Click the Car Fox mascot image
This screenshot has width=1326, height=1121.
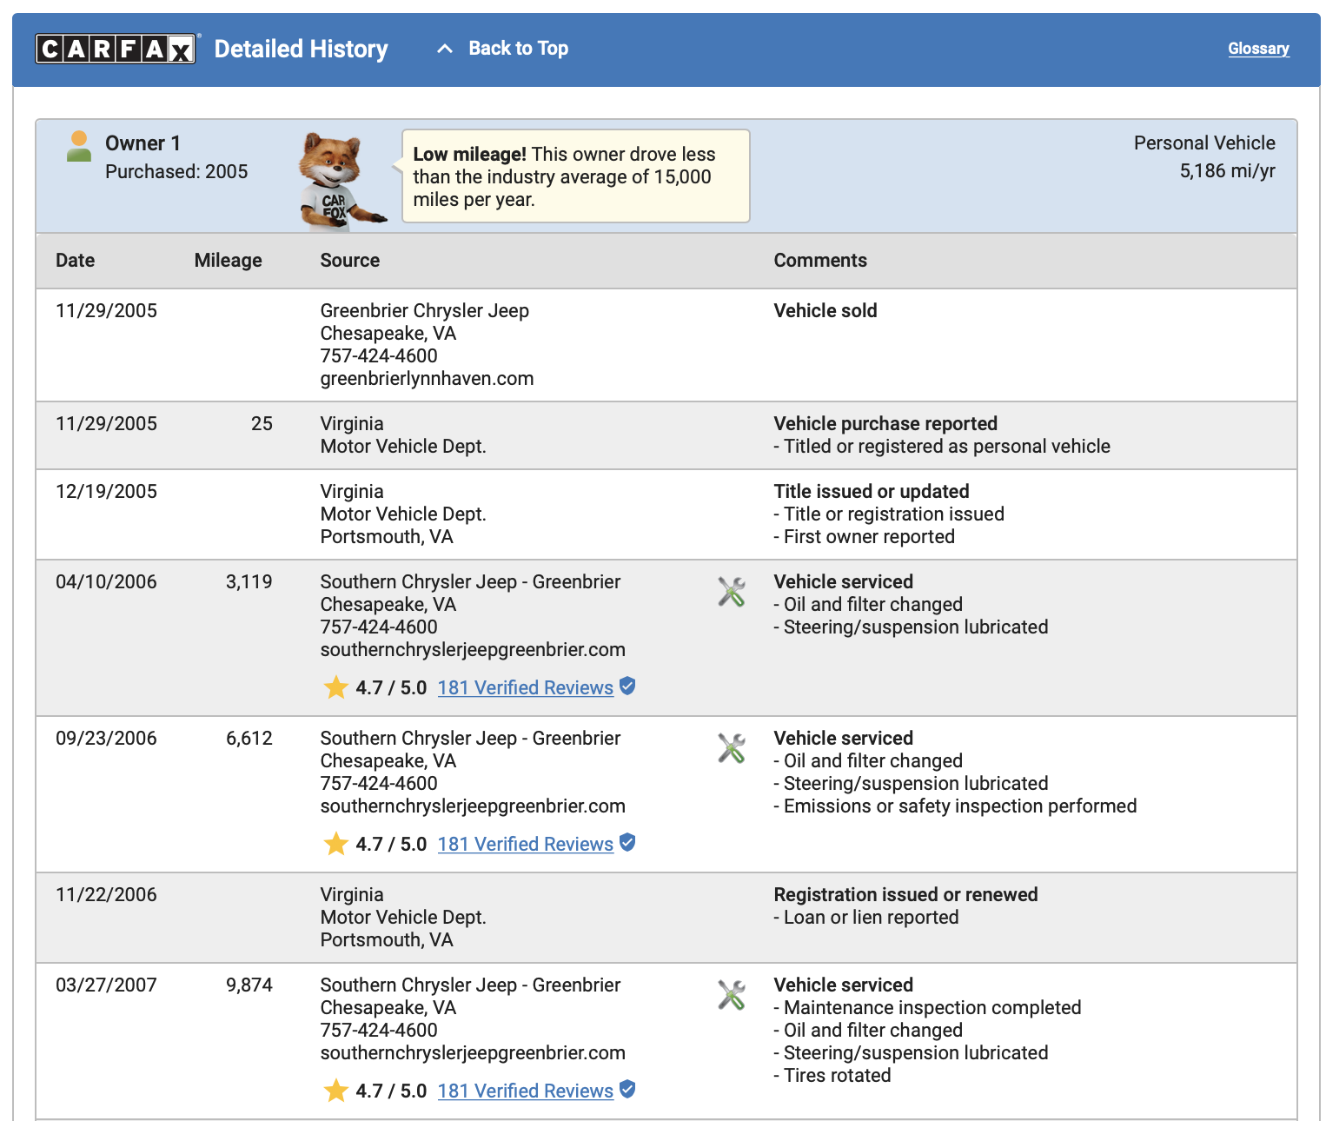click(341, 181)
